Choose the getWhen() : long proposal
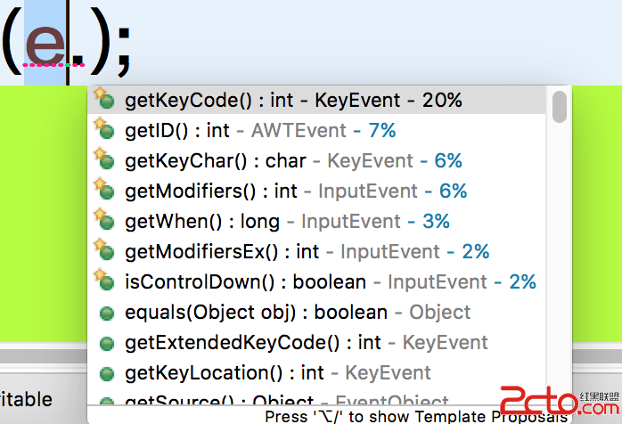622x424 pixels. pyautogui.click(x=316, y=221)
